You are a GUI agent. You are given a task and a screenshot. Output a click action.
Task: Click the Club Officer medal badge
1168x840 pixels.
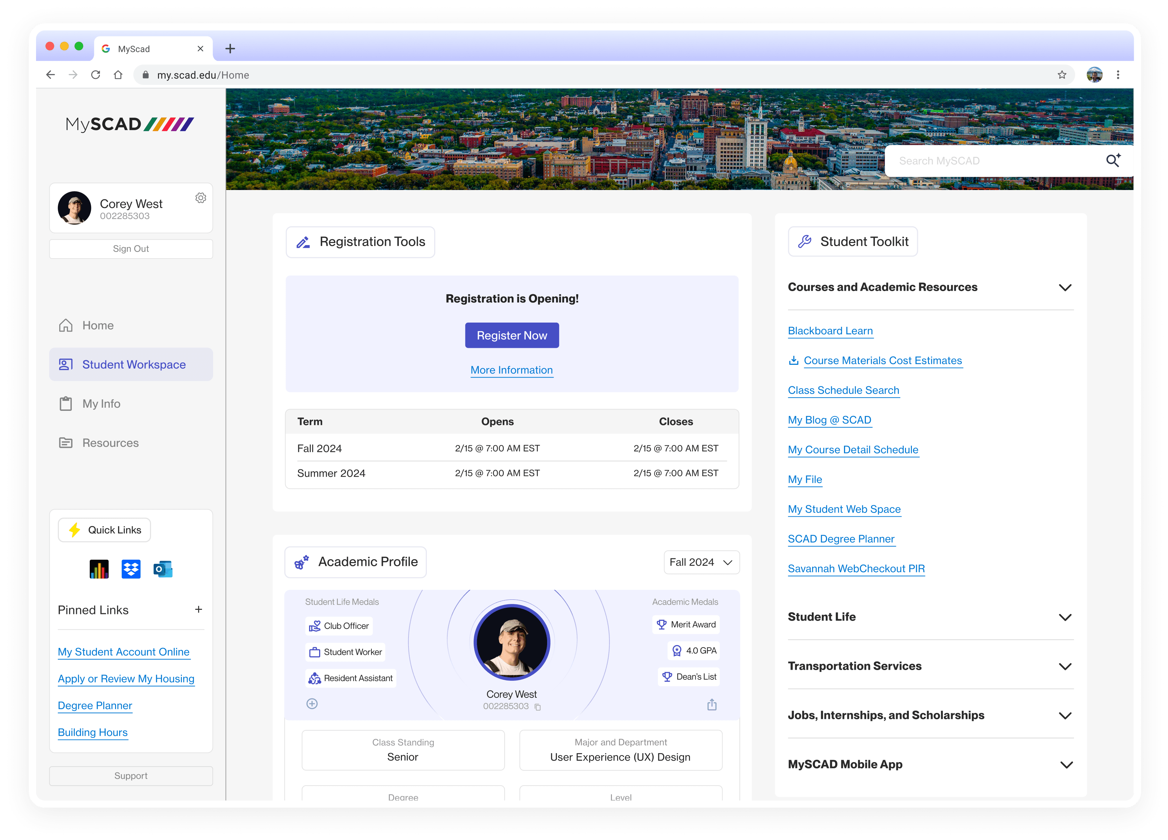pyautogui.click(x=339, y=626)
